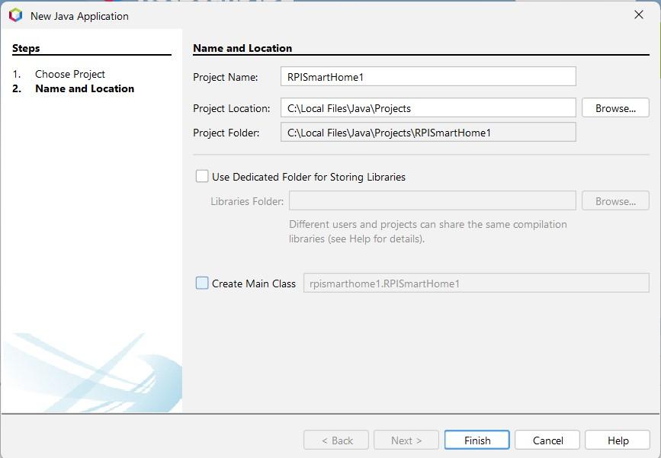Image resolution: width=661 pixels, height=458 pixels.
Task: Click the NetBeans logo icon in title bar
Action: coord(15,15)
